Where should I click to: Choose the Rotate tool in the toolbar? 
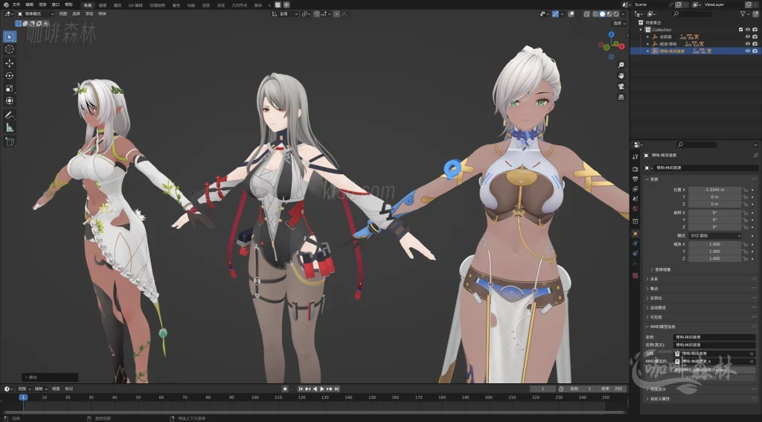click(9, 76)
